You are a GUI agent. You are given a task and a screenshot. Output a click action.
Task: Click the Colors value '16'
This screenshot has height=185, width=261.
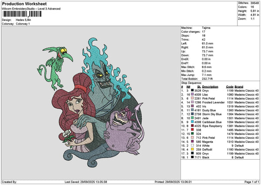point(252,7)
